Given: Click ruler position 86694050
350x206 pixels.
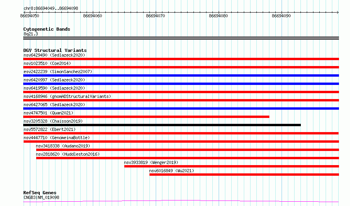Looking at the screenshot, I should [29, 16].
